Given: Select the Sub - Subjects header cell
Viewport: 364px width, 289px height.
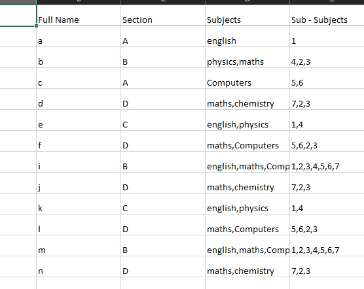Looking at the screenshot, I should point(327,15).
